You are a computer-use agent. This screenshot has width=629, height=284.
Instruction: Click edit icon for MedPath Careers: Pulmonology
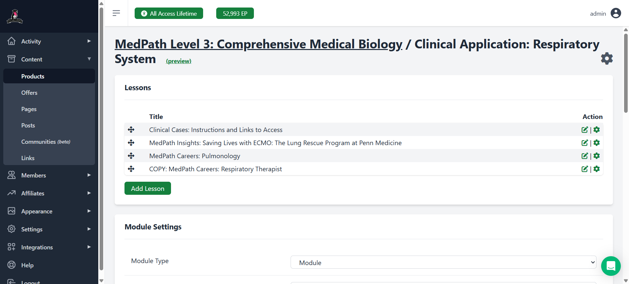click(584, 156)
